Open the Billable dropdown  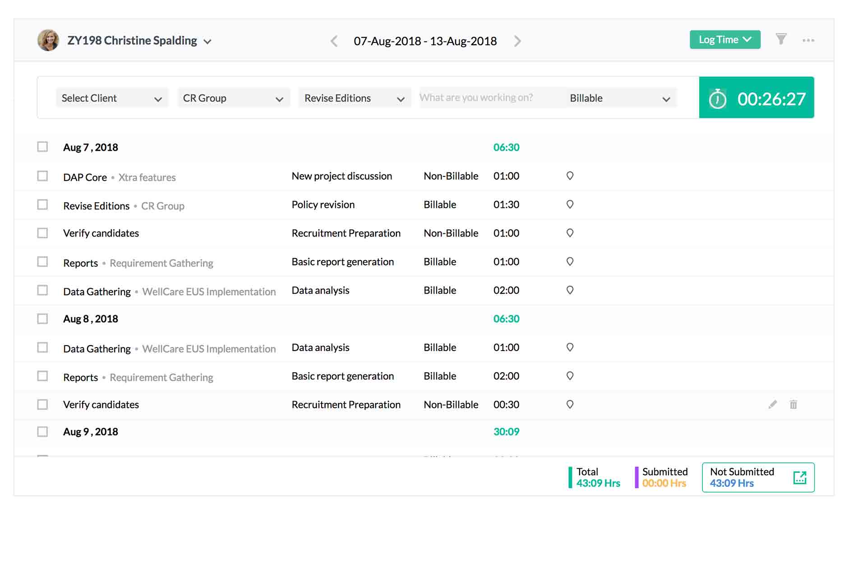click(620, 97)
